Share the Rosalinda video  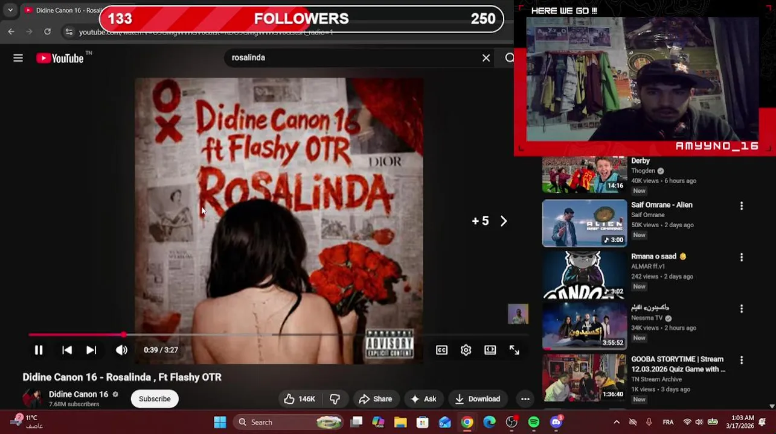[x=375, y=399]
